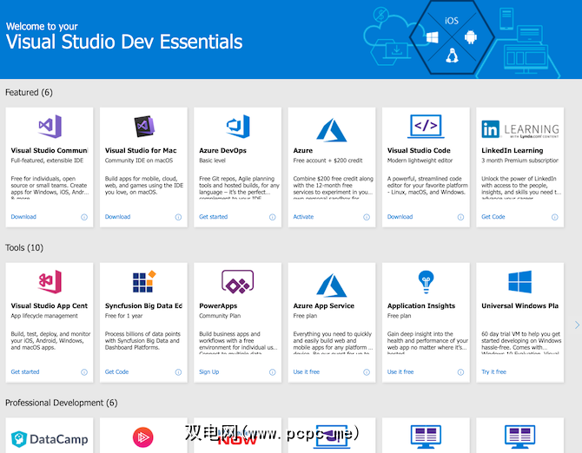Click Get Code under LinkedIn Learning
Image resolution: width=582 pixels, height=453 pixels.
click(493, 217)
